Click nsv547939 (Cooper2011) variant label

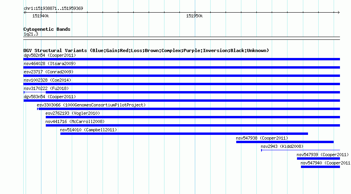323,155
